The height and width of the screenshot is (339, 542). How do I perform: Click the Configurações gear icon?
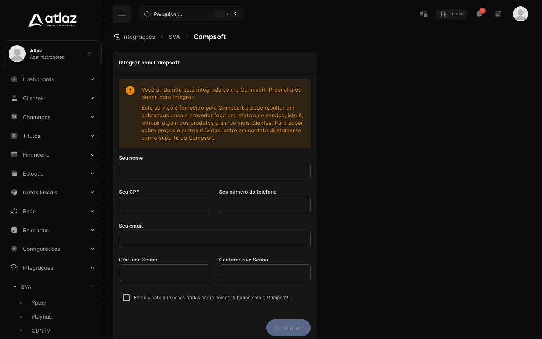14,249
